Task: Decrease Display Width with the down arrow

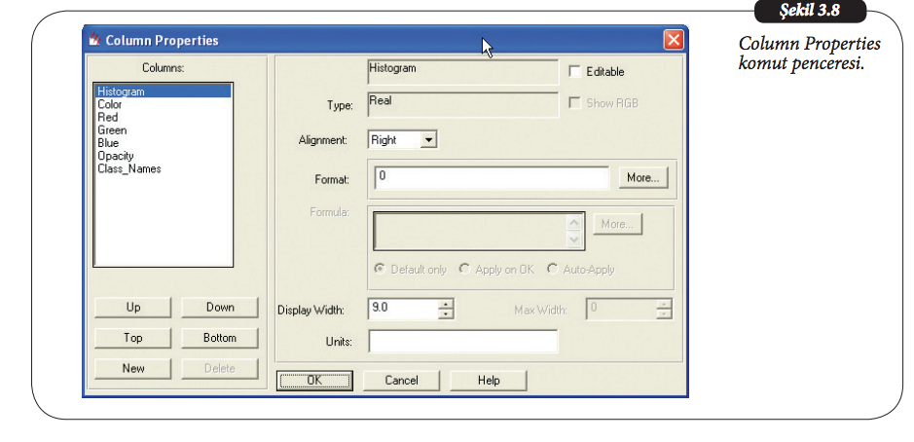Action: click(446, 314)
